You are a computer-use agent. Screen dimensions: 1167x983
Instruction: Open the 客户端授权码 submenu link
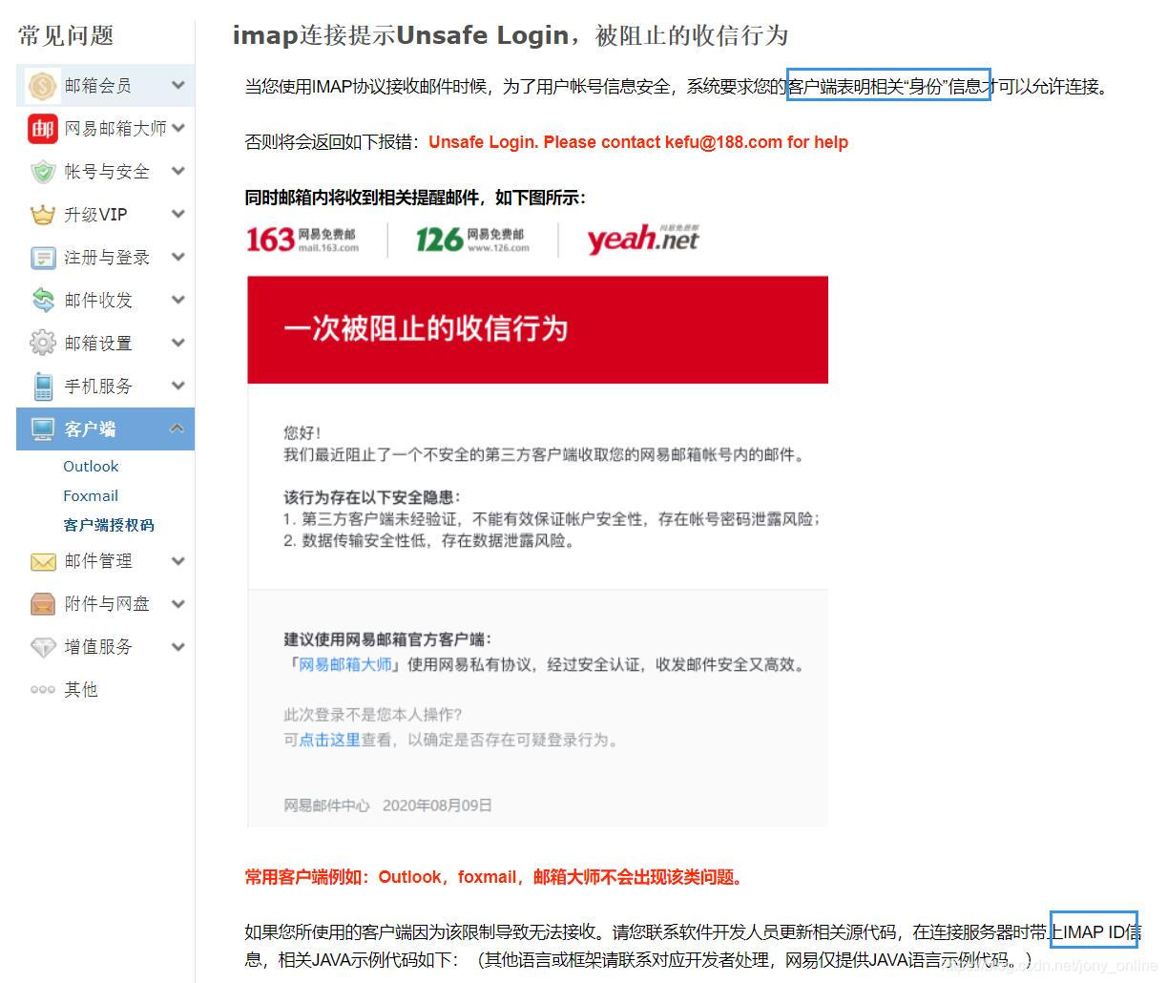pyautogui.click(x=108, y=525)
